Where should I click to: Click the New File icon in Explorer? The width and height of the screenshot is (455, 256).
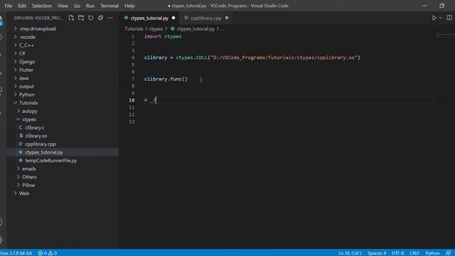tap(71, 18)
